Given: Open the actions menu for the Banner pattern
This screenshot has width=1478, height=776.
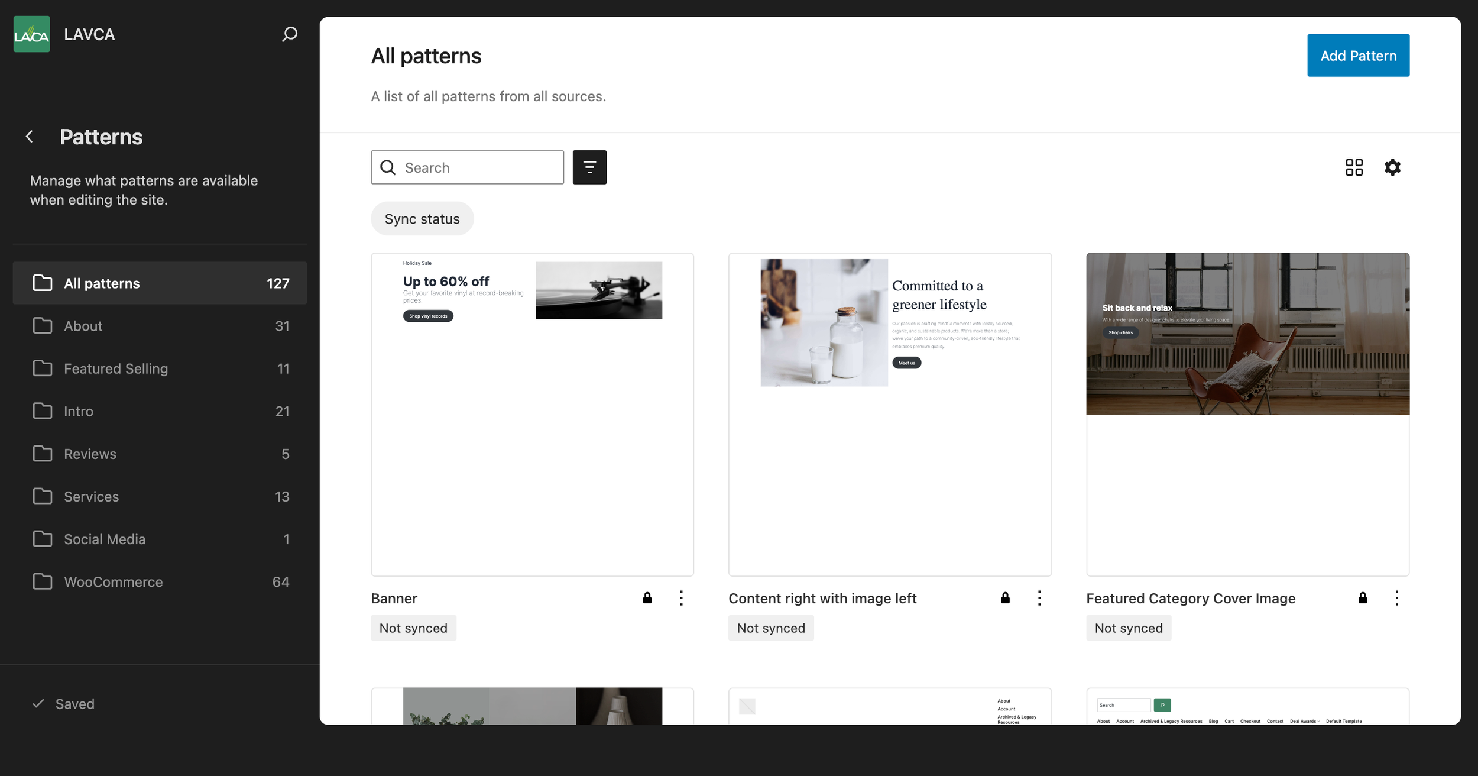Looking at the screenshot, I should coord(681,598).
